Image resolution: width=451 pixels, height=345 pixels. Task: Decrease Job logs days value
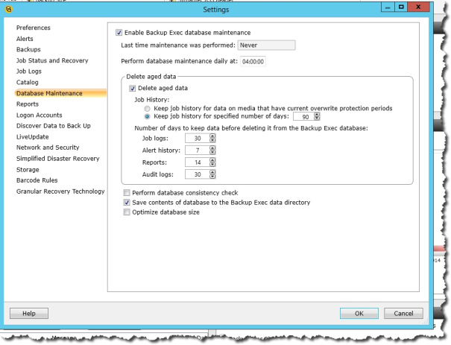click(x=212, y=141)
